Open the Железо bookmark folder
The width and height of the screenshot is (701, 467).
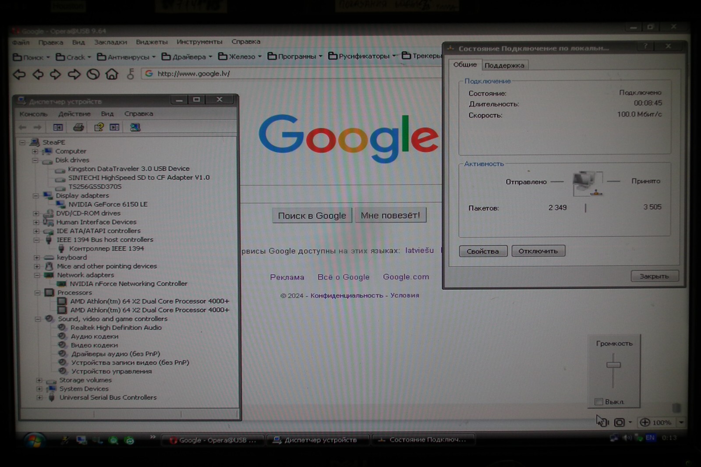pyautogui.click(x=240, y=57)
